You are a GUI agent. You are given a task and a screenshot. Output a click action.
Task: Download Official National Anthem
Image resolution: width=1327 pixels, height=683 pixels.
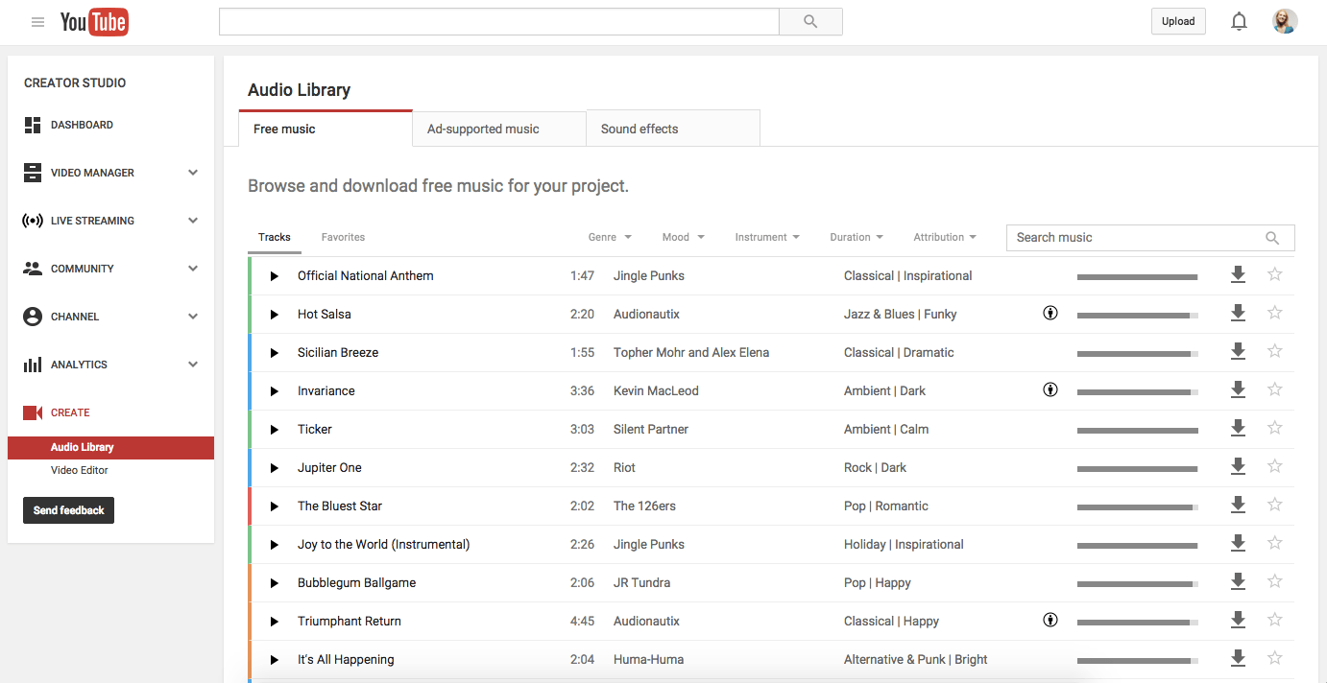pyautogui.click(x=1238, y=275)
